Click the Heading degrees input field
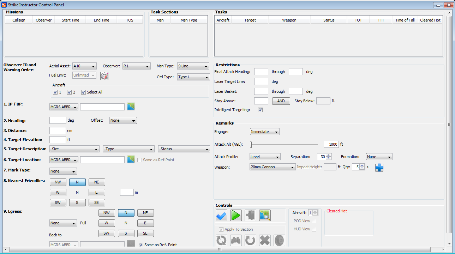The width and height of the screenshot is (455, 254). (58, 120)
